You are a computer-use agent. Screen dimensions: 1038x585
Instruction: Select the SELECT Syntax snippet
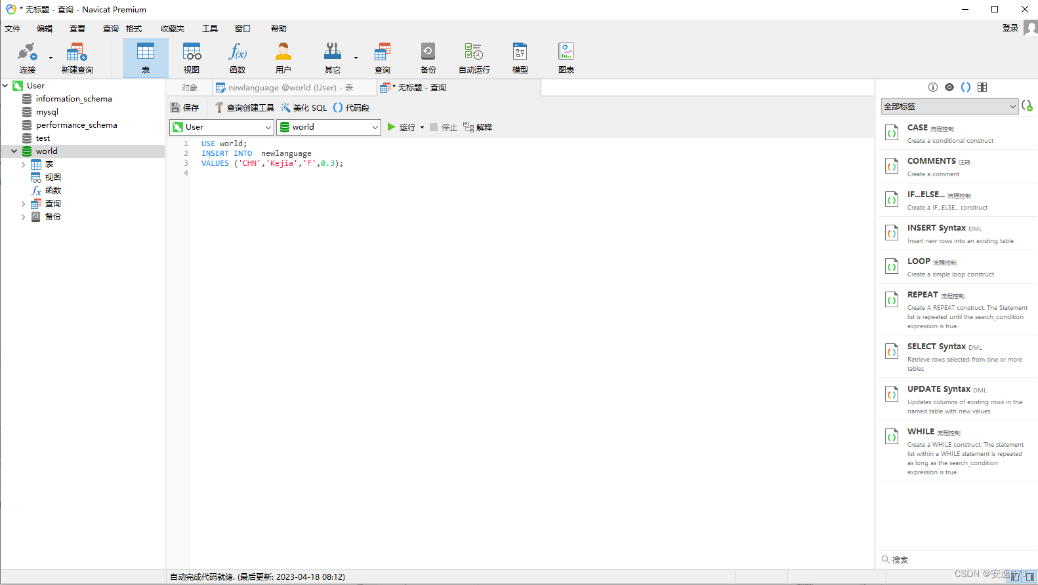click(957, 357)
